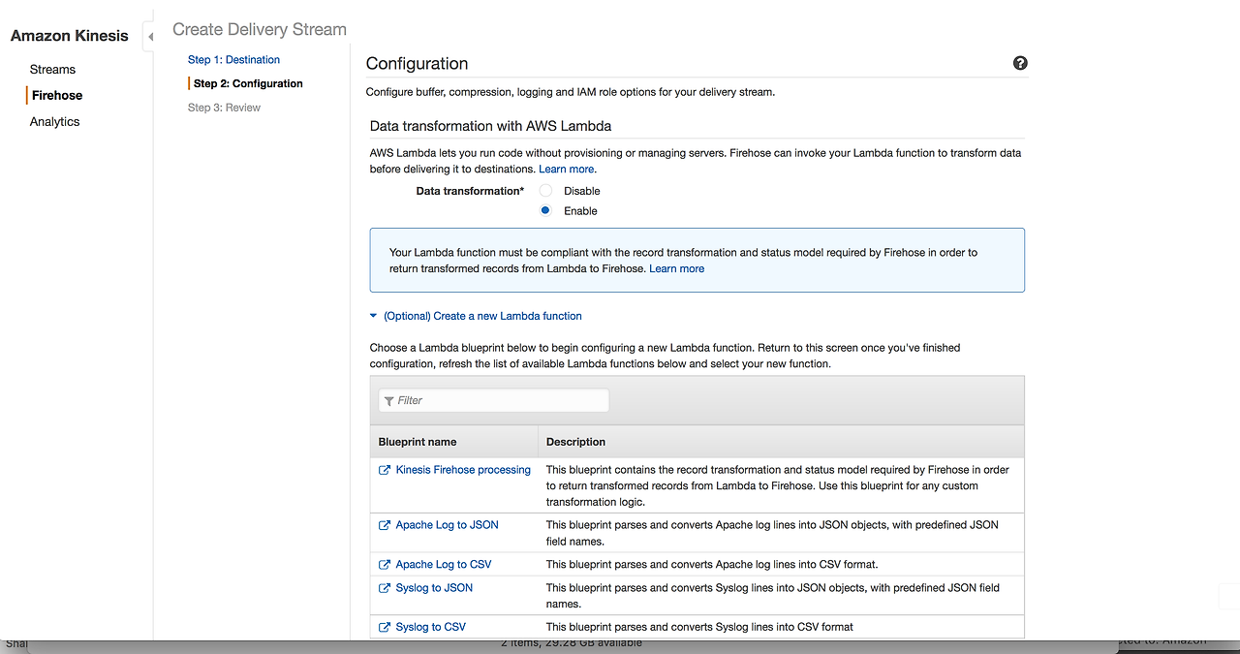
Task: Click external link icon beside Kinesis Firehose processing
Action: (x=385, y=470)
